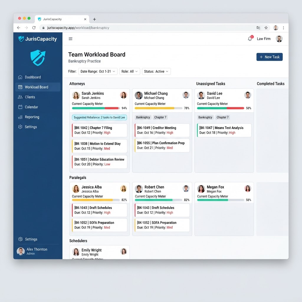Open the Status: Active dropdown
This screenshot has width=302, height=302.
pyautogui.click(x=156, y=71)
